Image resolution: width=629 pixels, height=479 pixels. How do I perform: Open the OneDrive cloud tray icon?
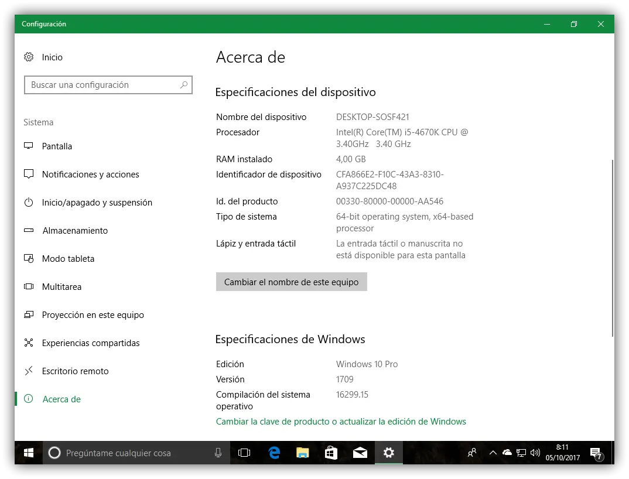(507, 453)
